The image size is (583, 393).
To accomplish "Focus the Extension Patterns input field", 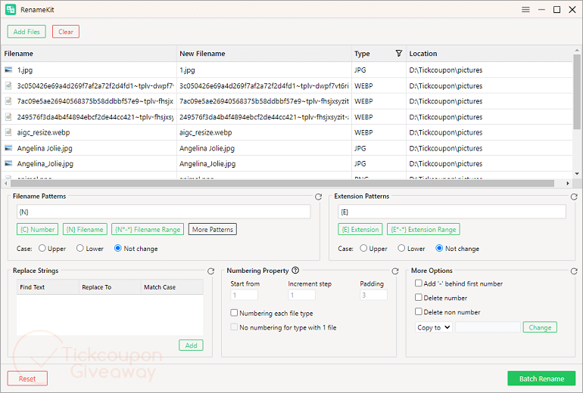I will coord(452,212).
